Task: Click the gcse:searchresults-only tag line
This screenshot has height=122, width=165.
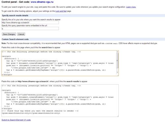Action: (x=31, y=113)
